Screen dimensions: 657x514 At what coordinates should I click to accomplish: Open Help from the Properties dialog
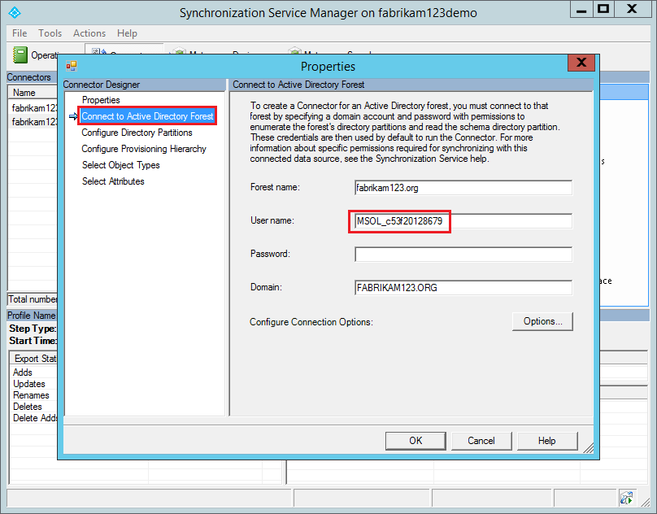[547, 440]
